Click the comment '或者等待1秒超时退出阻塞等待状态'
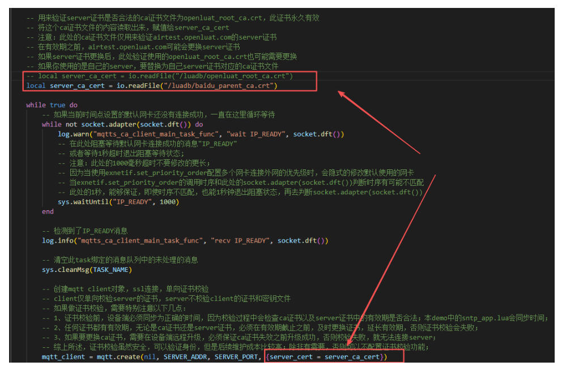This screenshot has width=566, height=366. click(121, 154)
